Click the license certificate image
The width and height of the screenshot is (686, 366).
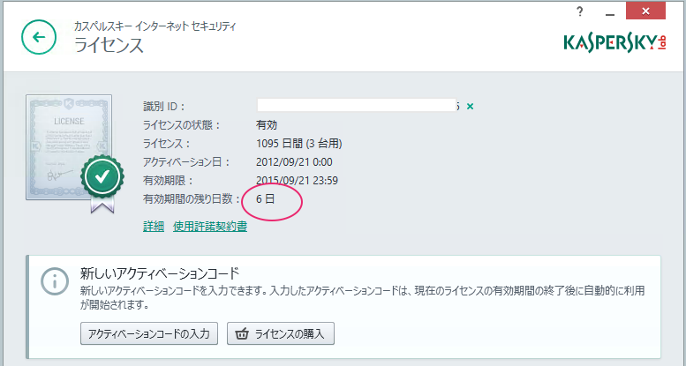tap(69, 147)
